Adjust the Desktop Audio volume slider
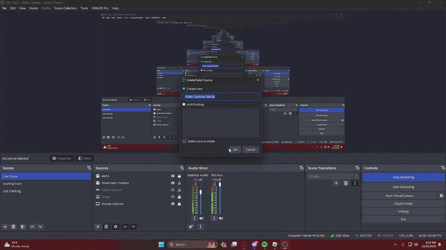The height and width of the screenshot is (250, 446). coord(201,192)
